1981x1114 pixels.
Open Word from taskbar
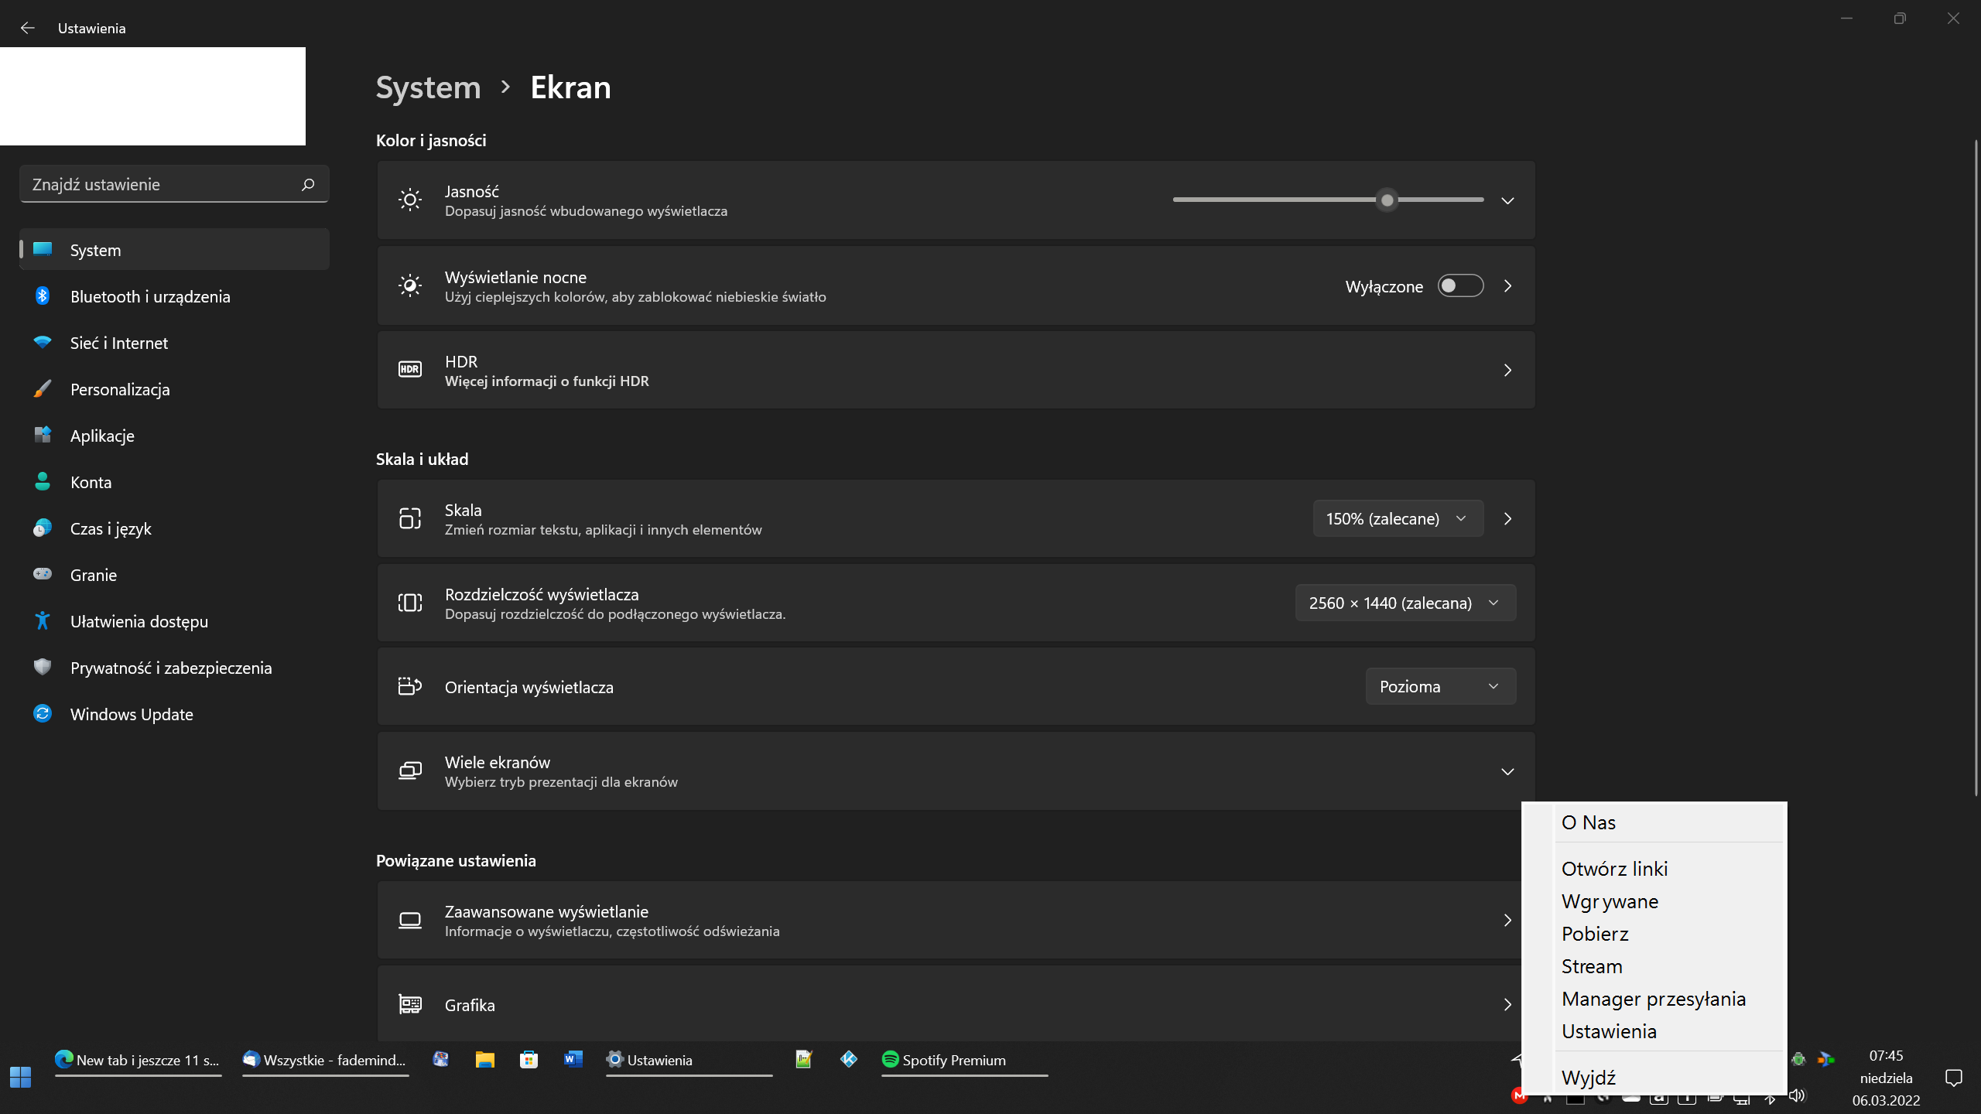point(573,1060)
